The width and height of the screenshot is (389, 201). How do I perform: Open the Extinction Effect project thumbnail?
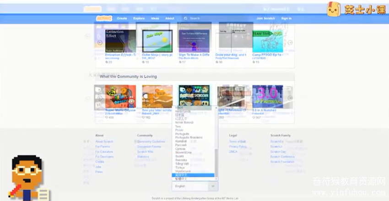pos(120,41)
